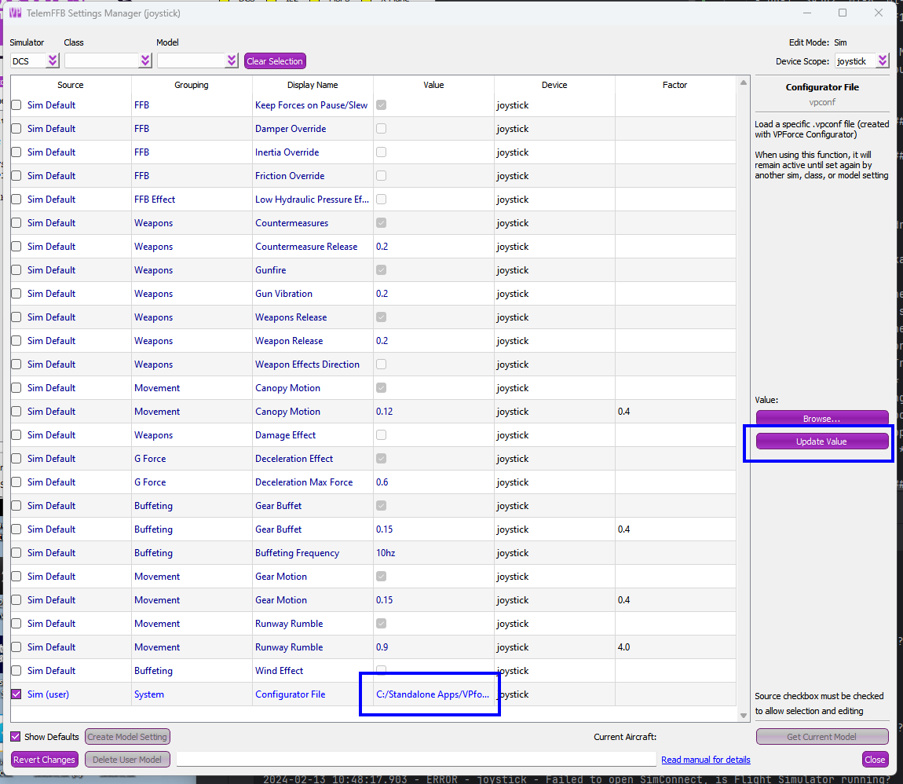This screenshot has width=903, height=784.
Task: Click the status message field beside Delete User Model
Action: click(416, 759)
